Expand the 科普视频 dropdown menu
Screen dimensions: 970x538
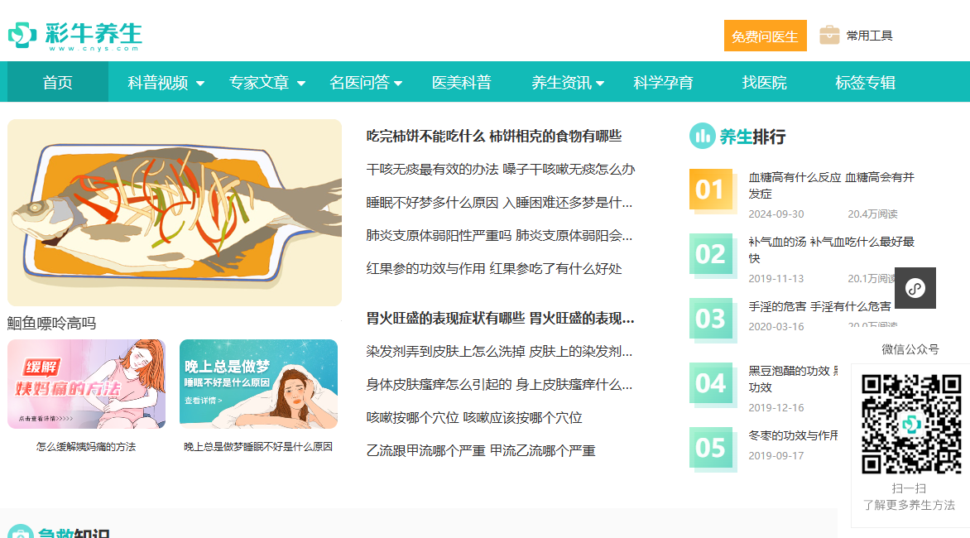166,83
